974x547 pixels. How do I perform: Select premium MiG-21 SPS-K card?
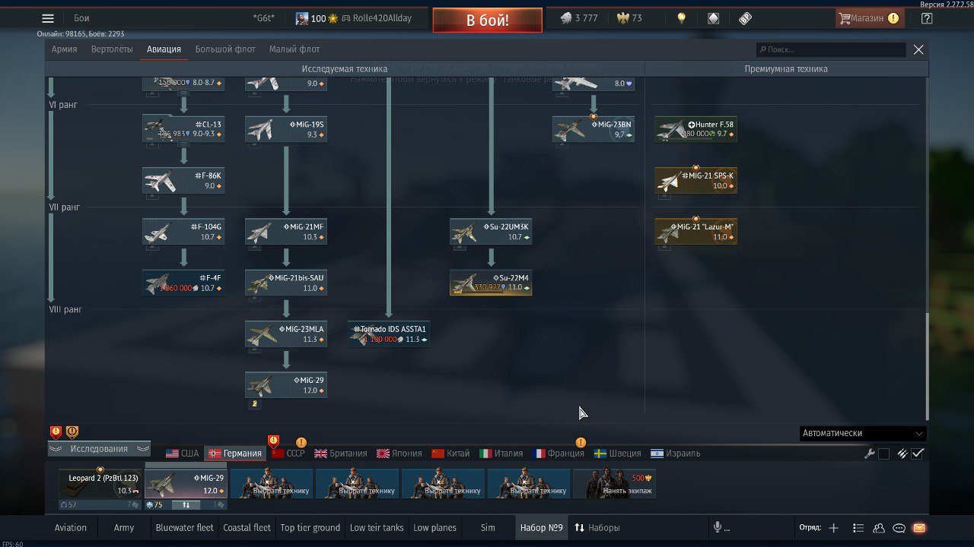click(x=696, y=181)
